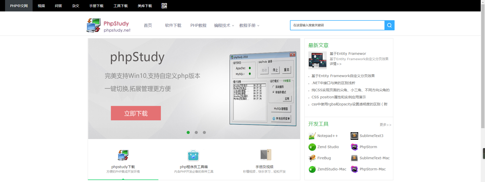Open PhpStorm-Mac tool icon
Viewport: 485px width, 182px height.
click(x=354, y=169)
